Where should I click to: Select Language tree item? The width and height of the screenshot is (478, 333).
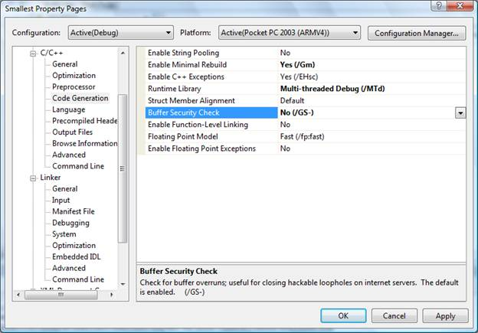click(69, 109)
